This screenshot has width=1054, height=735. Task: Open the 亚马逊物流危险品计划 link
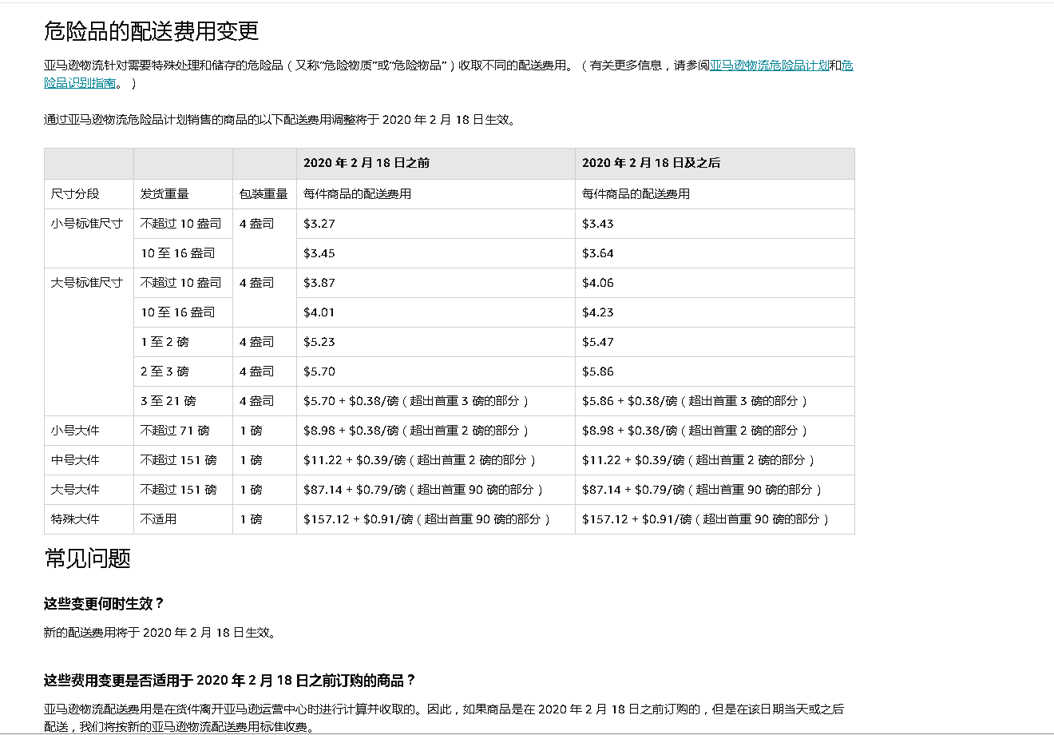tap(769, 66)
